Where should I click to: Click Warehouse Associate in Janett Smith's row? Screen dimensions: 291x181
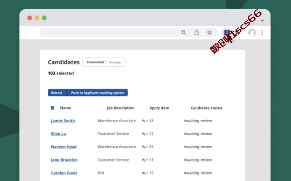(x=116, y=121)
